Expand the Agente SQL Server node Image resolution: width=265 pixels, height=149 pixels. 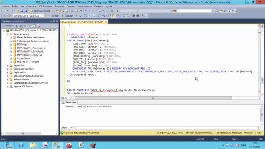[x=7, y=87]
